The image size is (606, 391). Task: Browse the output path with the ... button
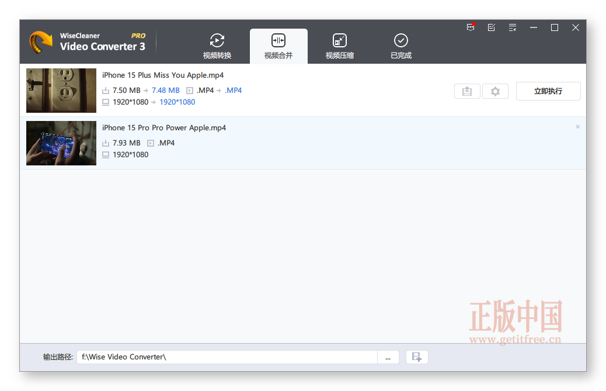[x=388, y=357]
